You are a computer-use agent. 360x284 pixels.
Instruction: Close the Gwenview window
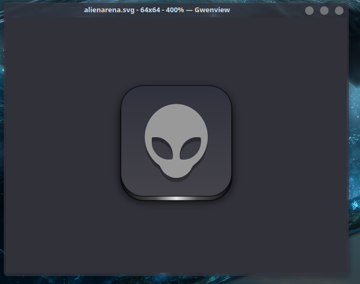[x=339, y=11]
